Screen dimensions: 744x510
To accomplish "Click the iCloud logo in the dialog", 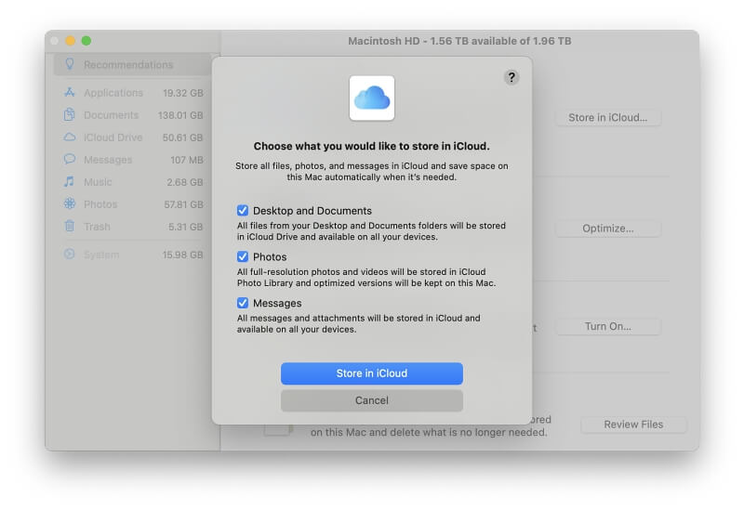I will (x=372, y=98).
